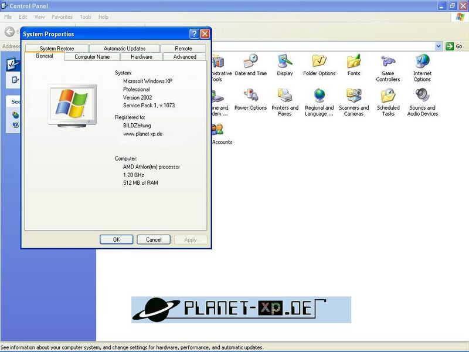Open the User Accounts icon
Screen dimensions: 469x352
222,134
